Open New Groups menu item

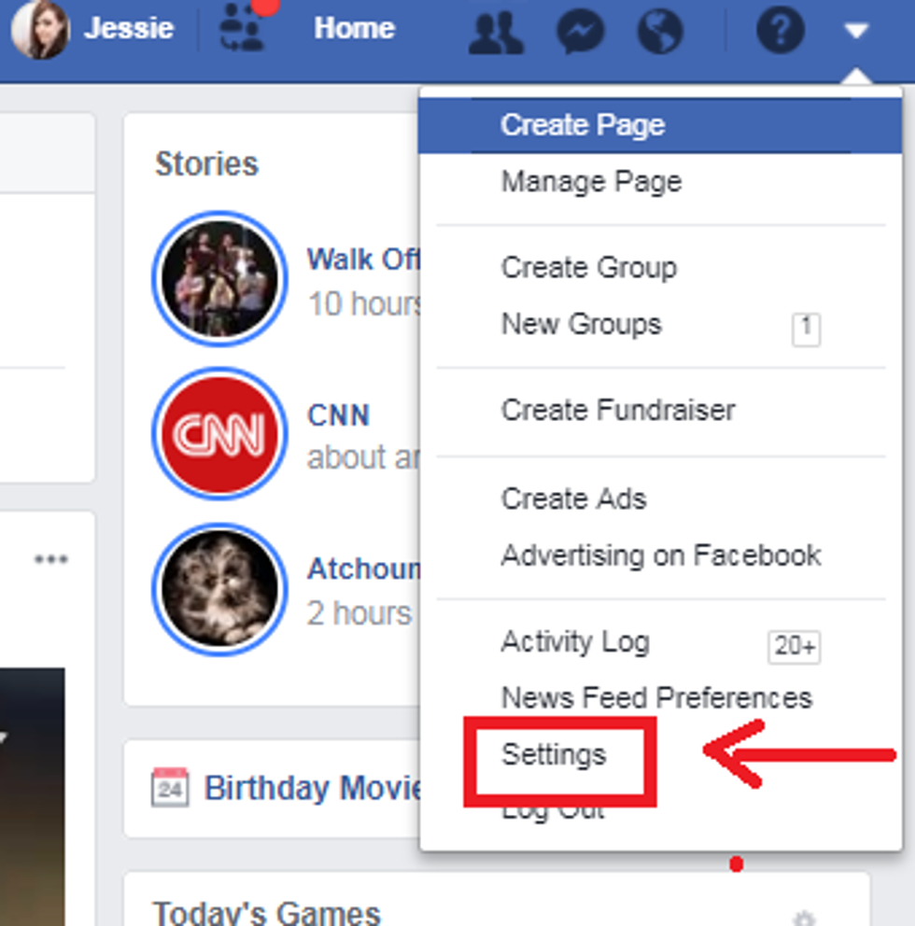[x=581, y=324]
